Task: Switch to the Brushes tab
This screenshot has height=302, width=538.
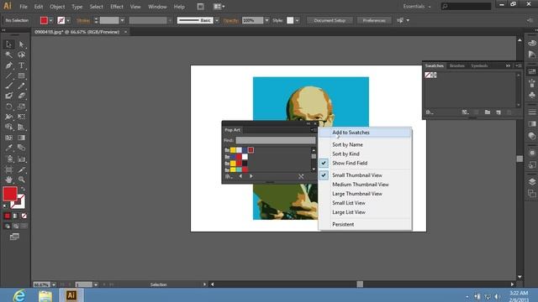Action: click(x=457, y=65)
